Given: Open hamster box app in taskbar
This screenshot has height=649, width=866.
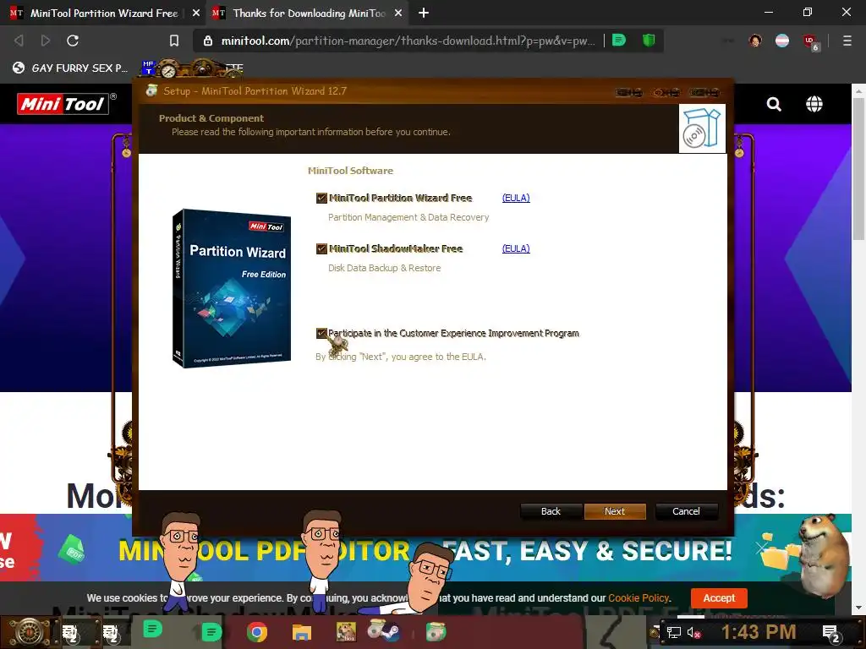Looking at the screenshot, I should 346,632.
